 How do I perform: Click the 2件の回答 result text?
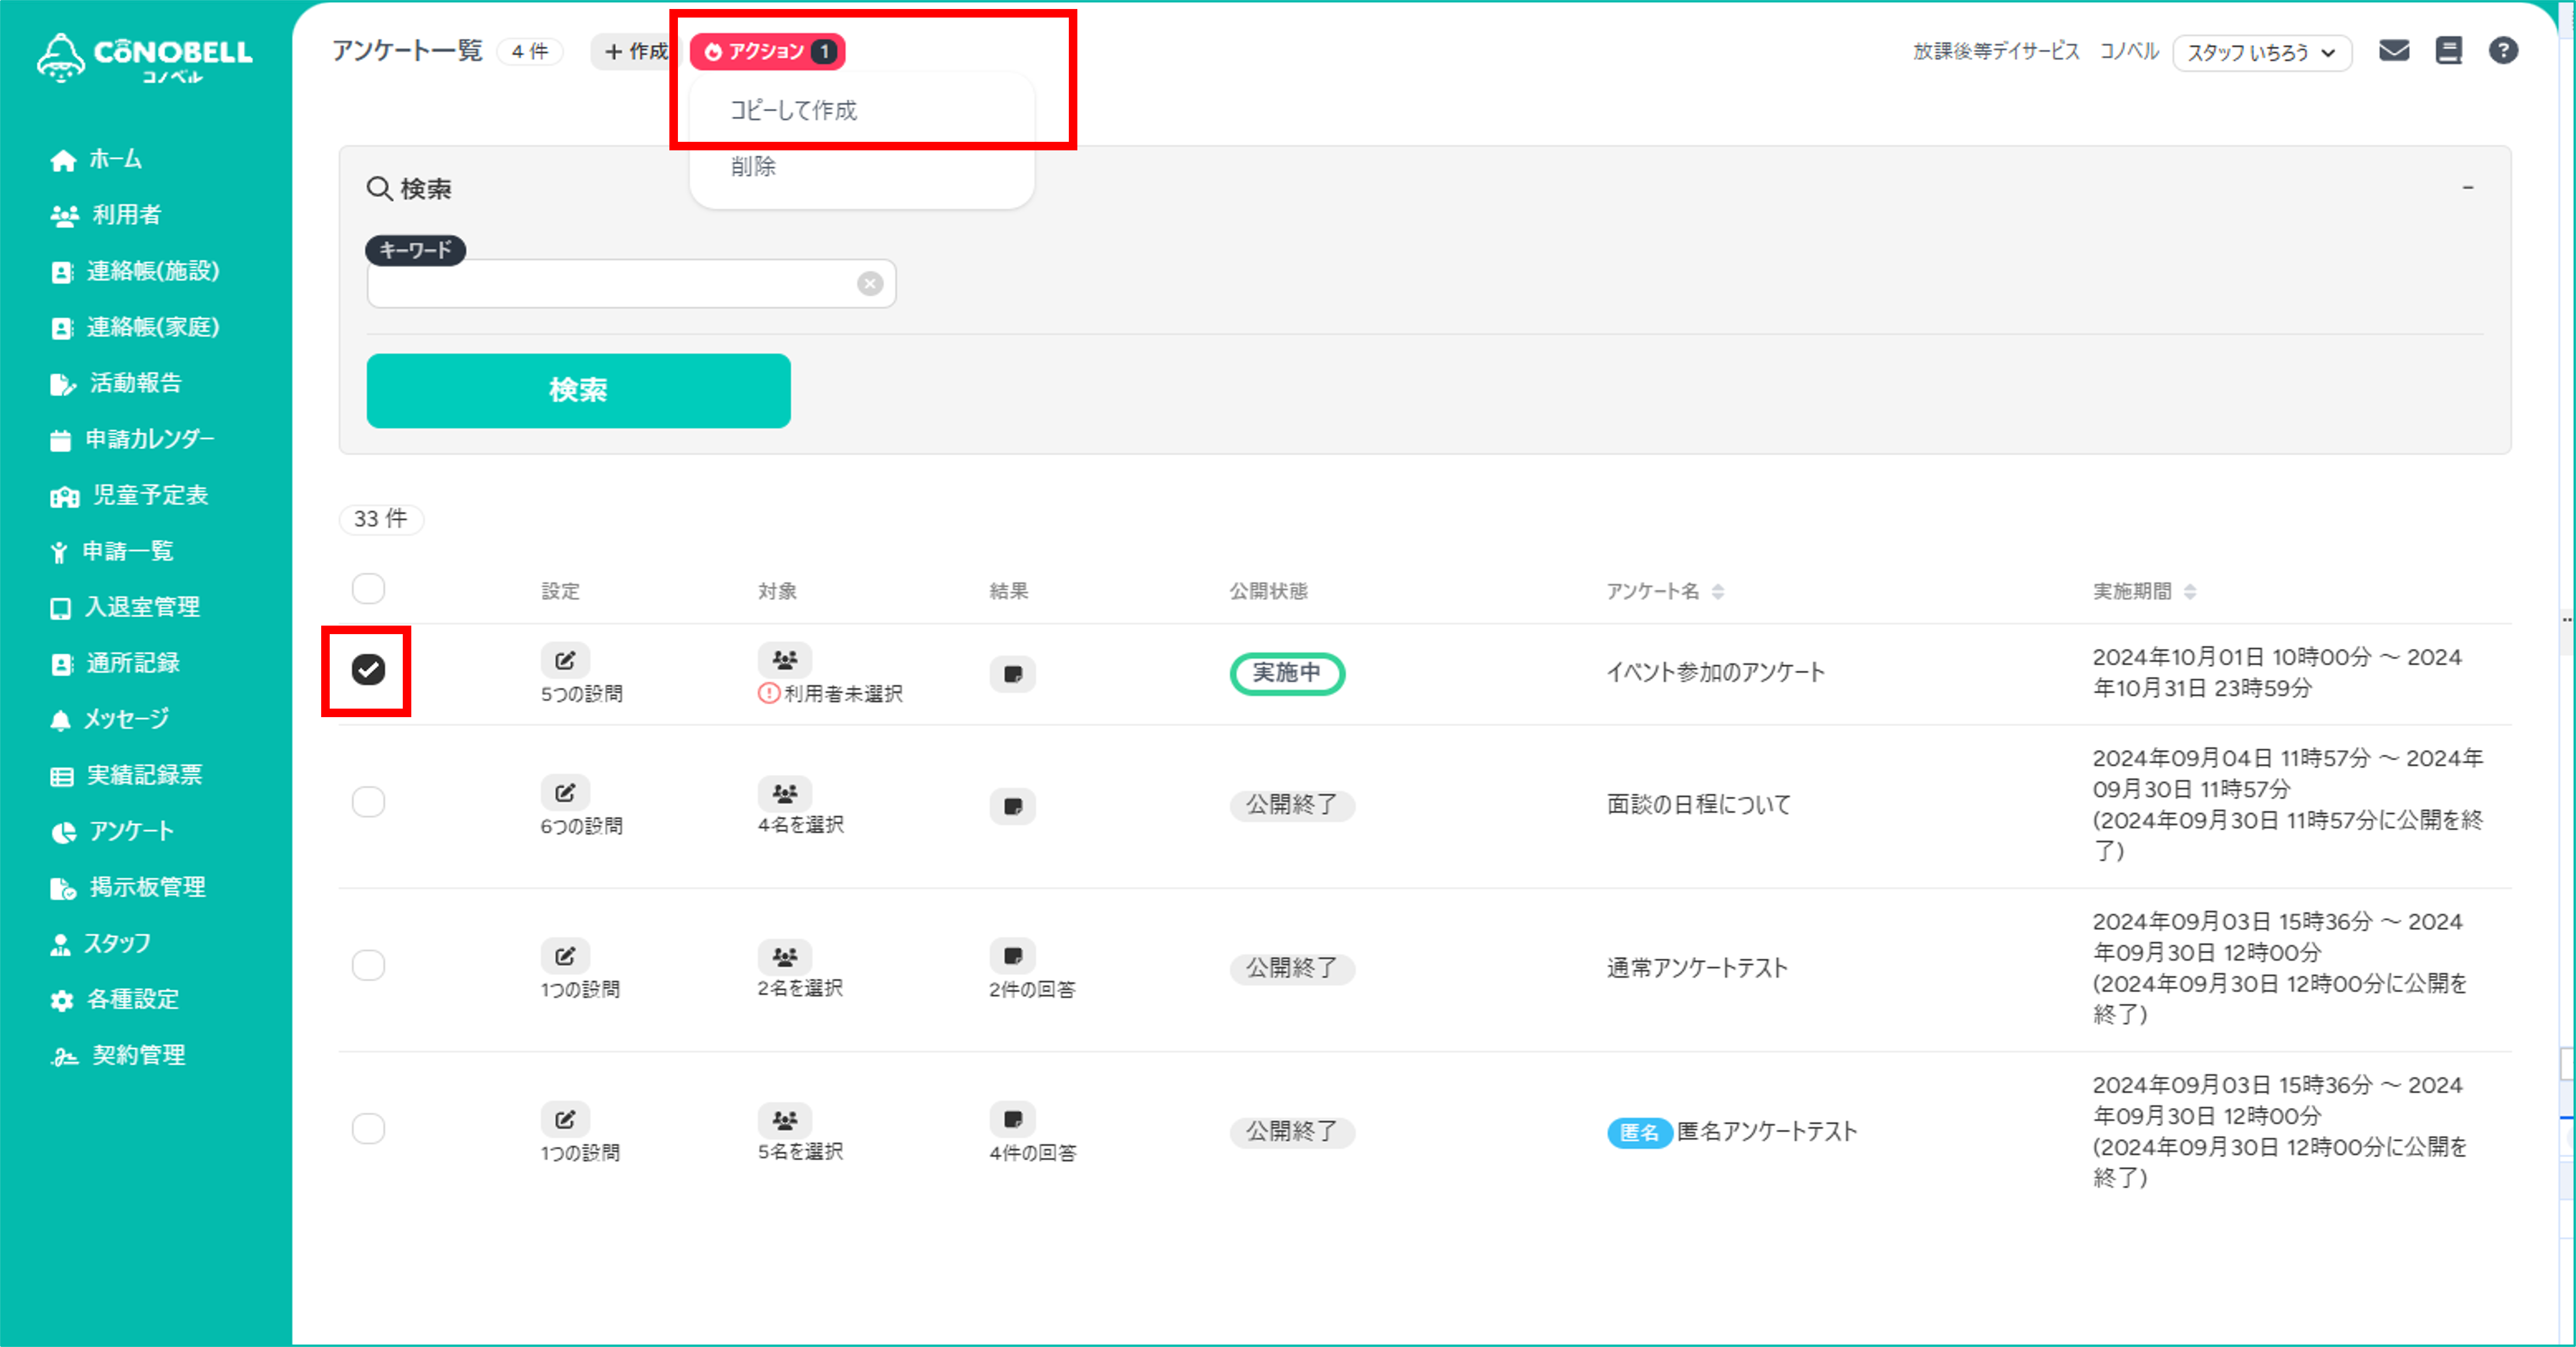click(x=1033, y=990)
